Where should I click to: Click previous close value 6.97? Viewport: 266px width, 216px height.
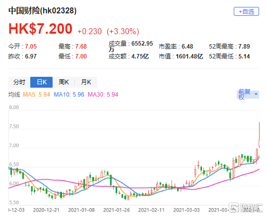pyautogui.click(x=31, y=56)
